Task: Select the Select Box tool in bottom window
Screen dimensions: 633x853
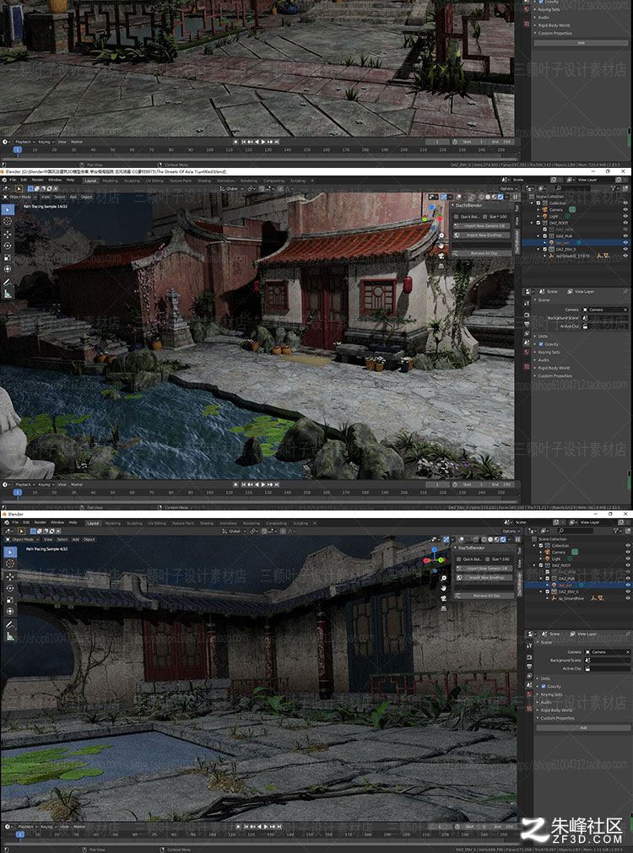Action: click(x=10, y=552)
